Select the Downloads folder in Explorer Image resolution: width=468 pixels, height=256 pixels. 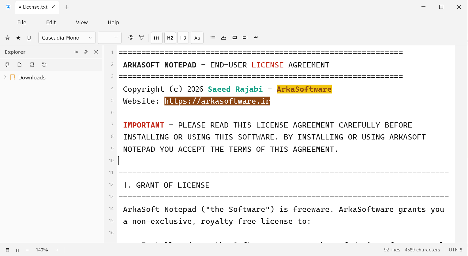click(x=32, y=78)
